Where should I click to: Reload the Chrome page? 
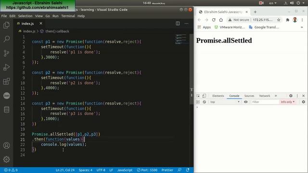click(214, 20)
